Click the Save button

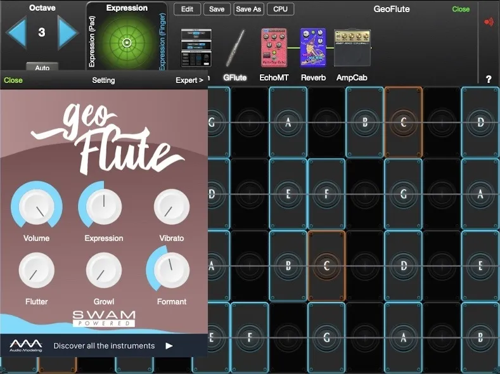pyautogui.click(x=217, y=9)
